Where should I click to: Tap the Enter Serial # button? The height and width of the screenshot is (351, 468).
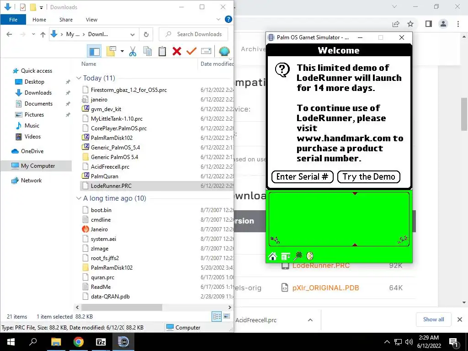point(303,177)
